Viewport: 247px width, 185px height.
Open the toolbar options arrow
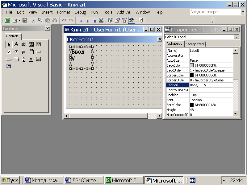click(x=212, y=22)
